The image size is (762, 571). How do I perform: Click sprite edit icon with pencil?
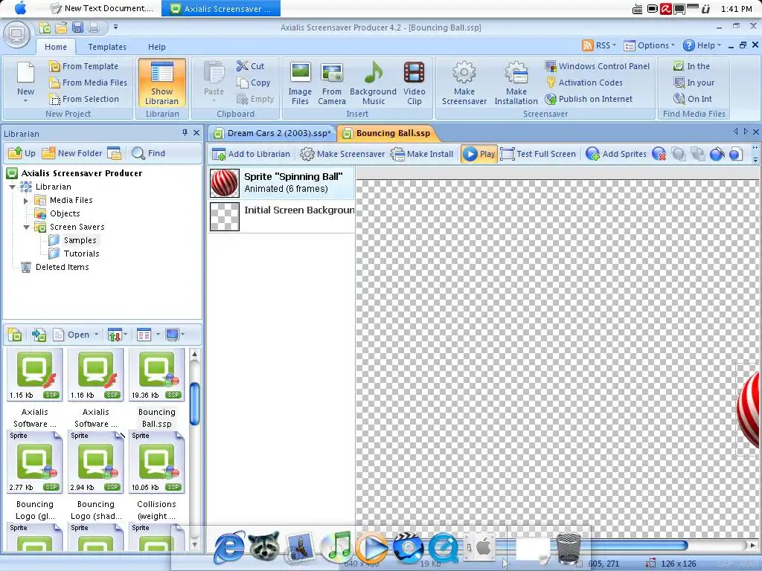[717, 154]
